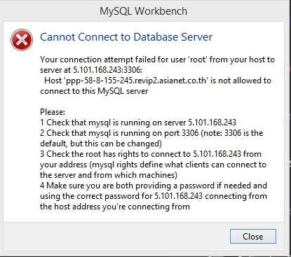Select step 2 about port 3306
Image resolution: width=291 pixels, height=257 pixels.
click(x=151, y=133)
